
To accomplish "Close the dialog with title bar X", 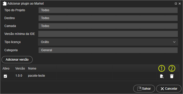I will (x=180, y=4).
